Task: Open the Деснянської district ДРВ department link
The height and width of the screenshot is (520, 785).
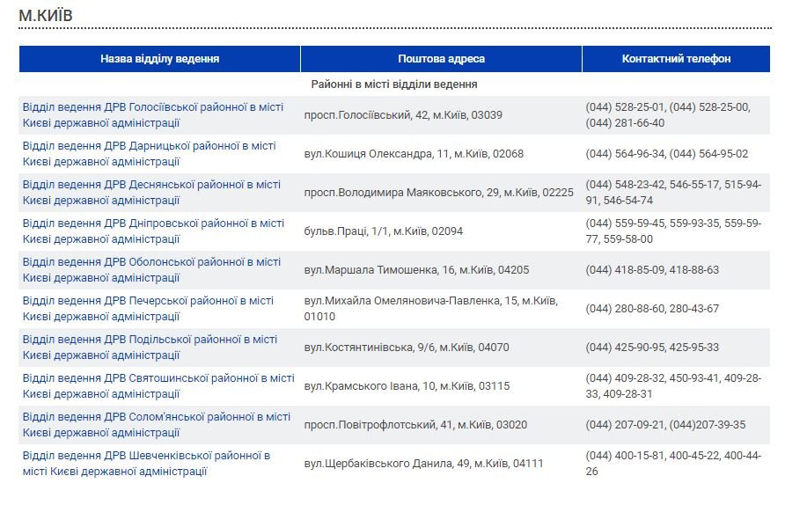Action: (x=151, y=184)
